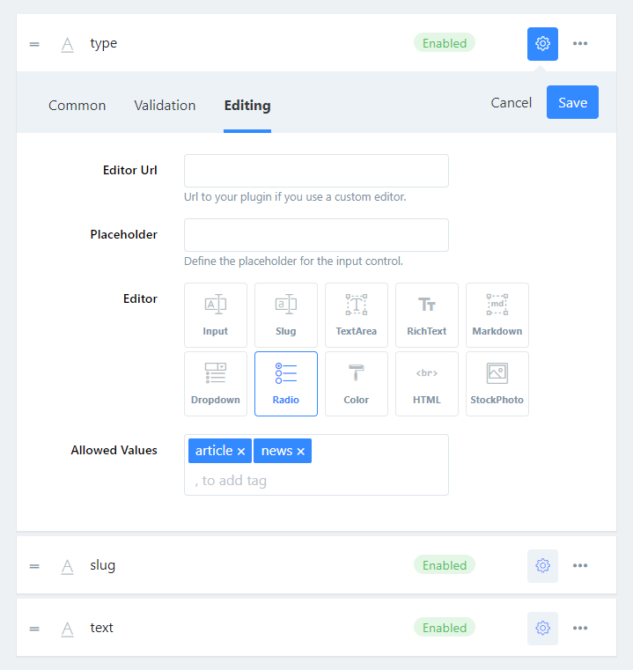Choose the HTML editor type
633x670 pixels.
tap(427, 384)
